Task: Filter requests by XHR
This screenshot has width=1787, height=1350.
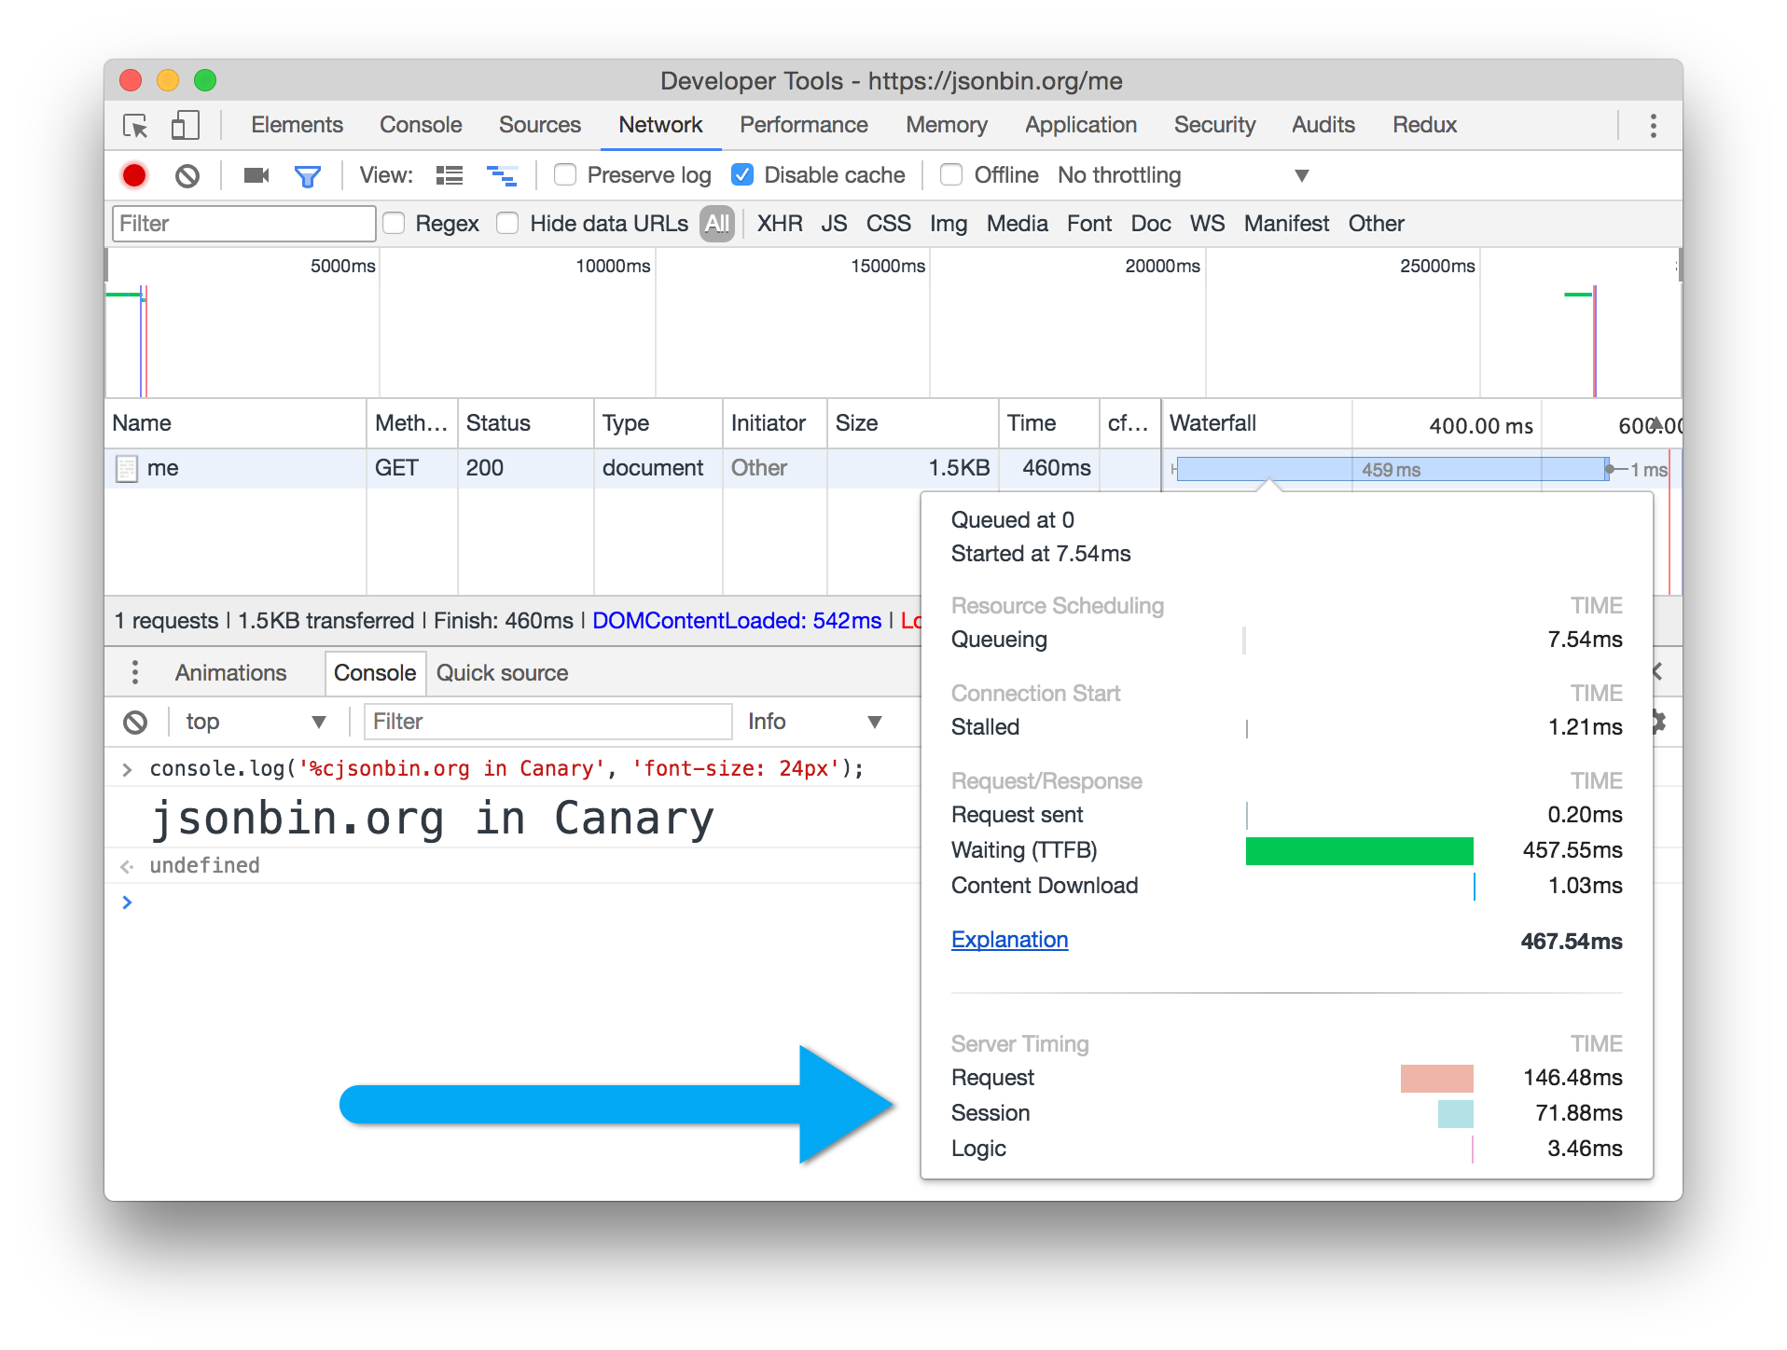Action: [780, 224]
